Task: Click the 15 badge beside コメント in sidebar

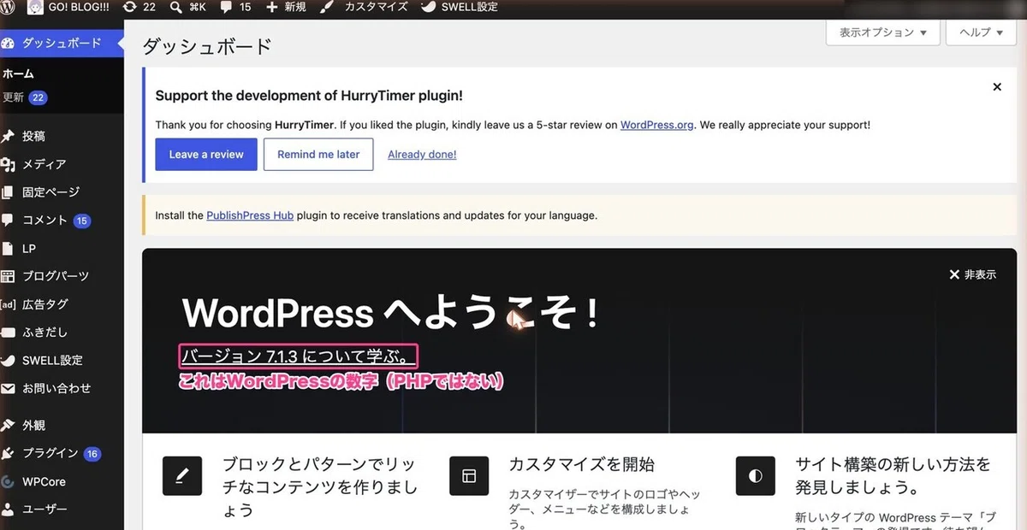Action: pos(82,221)
